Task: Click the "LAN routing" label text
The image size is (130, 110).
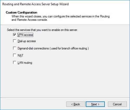Action: tap(25, 63)
